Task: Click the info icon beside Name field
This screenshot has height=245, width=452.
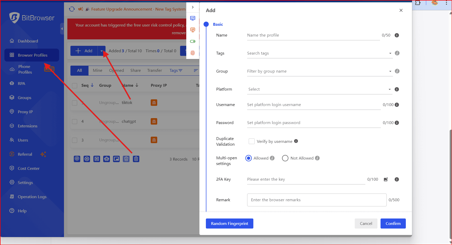Action: (x=397, y=35)
